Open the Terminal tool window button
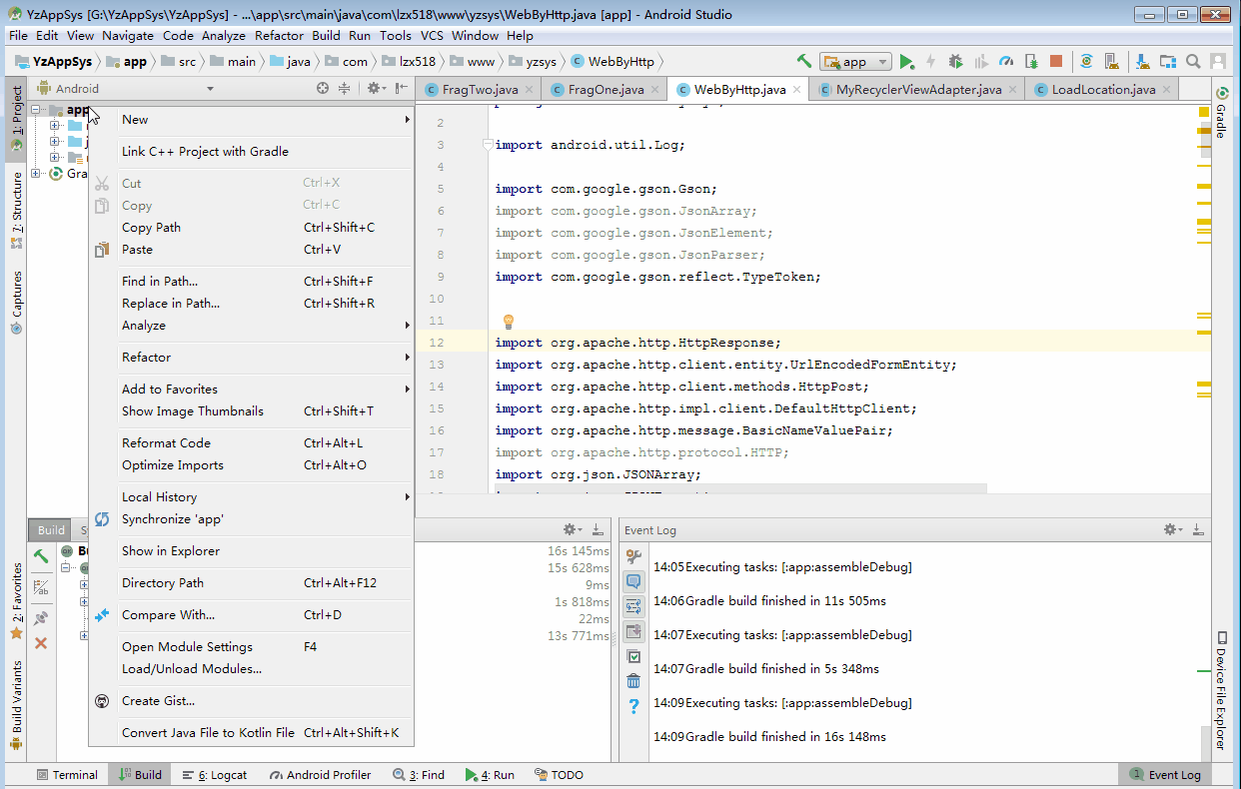This screenshot has height=789, width=1241. (x=67, y=775)
